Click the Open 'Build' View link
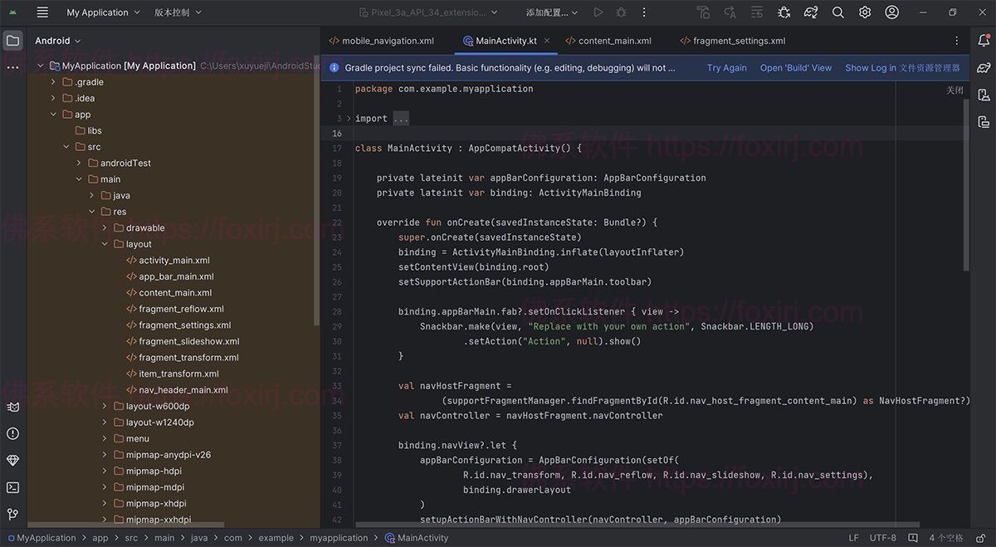 (795, 68)
